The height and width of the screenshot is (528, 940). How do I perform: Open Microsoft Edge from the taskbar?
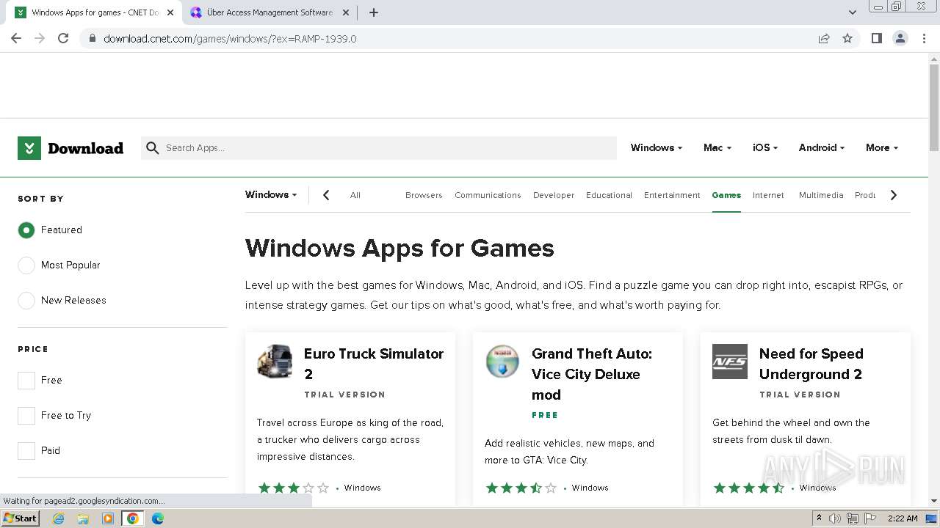tap(158, 518)
